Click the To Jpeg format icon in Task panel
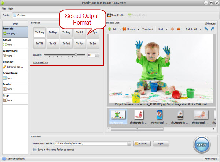This screenshot has height=162, width=220. pos(5,33)
